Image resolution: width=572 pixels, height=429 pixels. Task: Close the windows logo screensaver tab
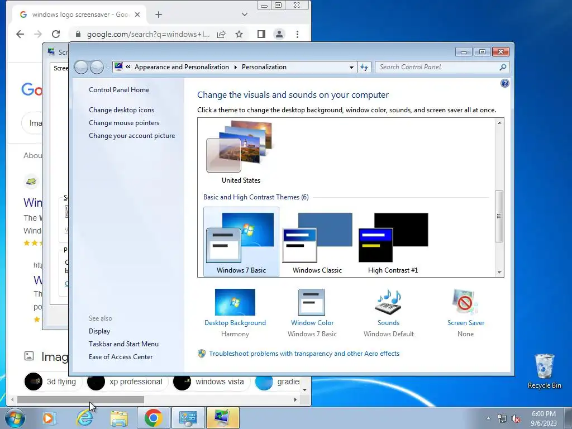pyautogui.click(x=137, y=15)
